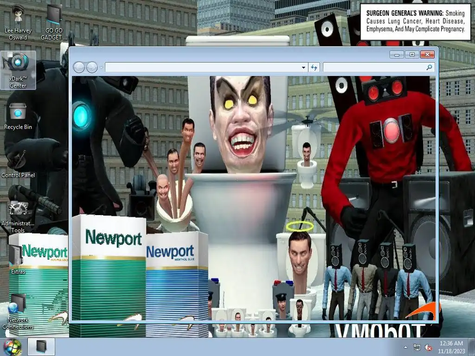Viewport: 475px width, 356px height.
Task: Select the xDark Center desktop icon
Action: [18, 70]
